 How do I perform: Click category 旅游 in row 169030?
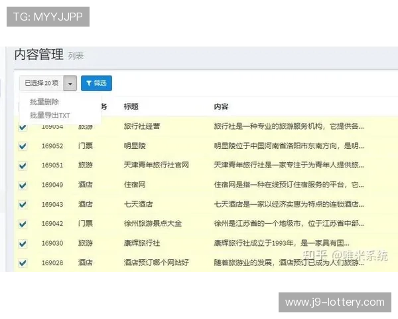(x=86, y=243)
